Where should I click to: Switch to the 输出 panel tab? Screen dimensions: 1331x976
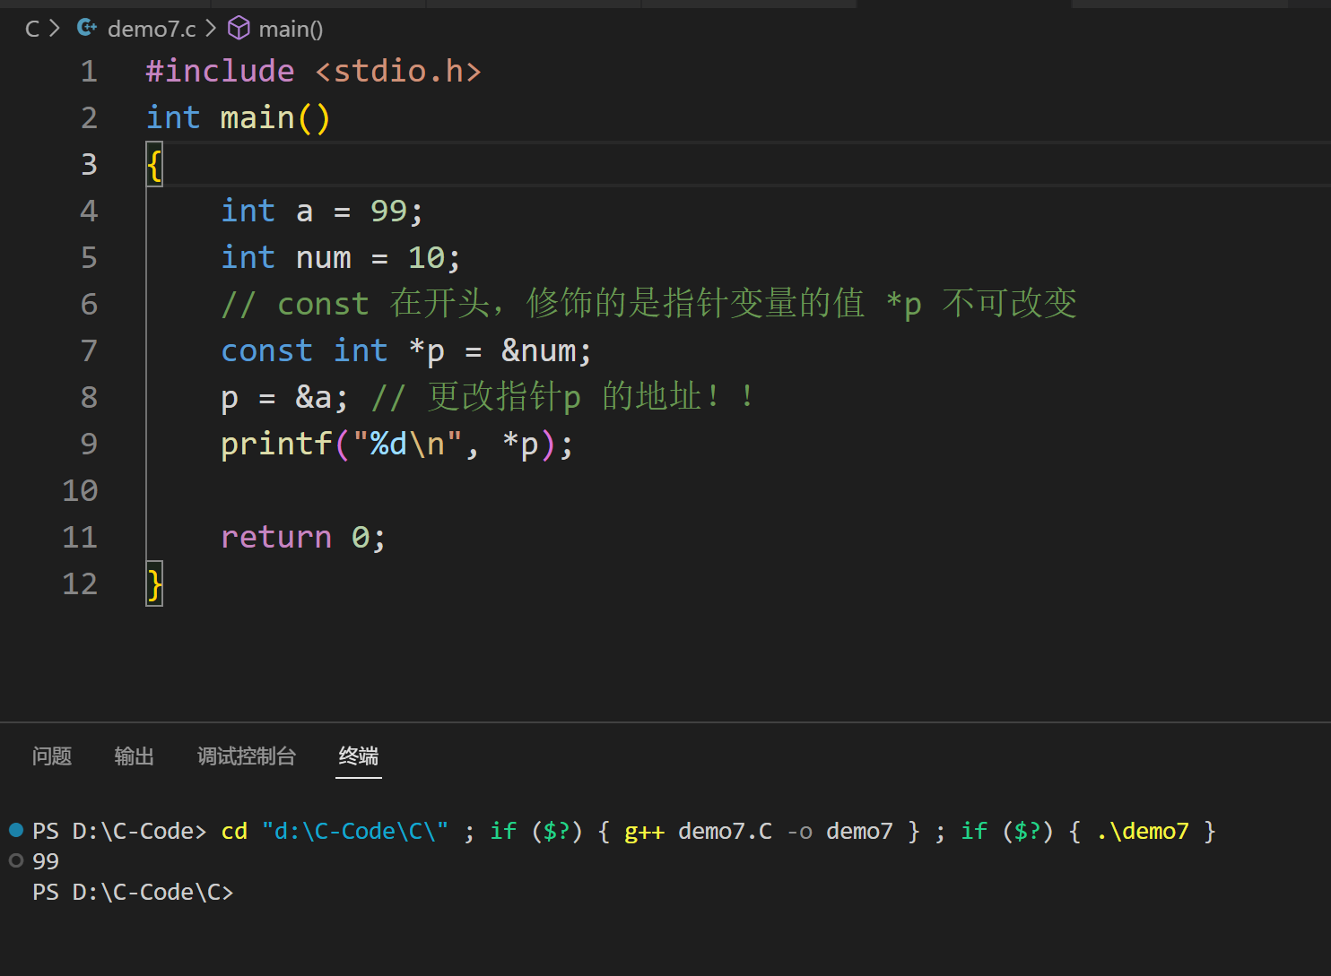[135, 756]
